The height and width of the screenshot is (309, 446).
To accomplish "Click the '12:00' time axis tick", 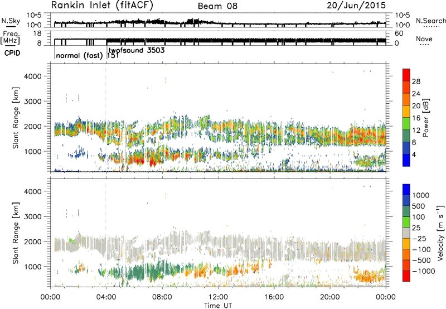I will 218,297.
